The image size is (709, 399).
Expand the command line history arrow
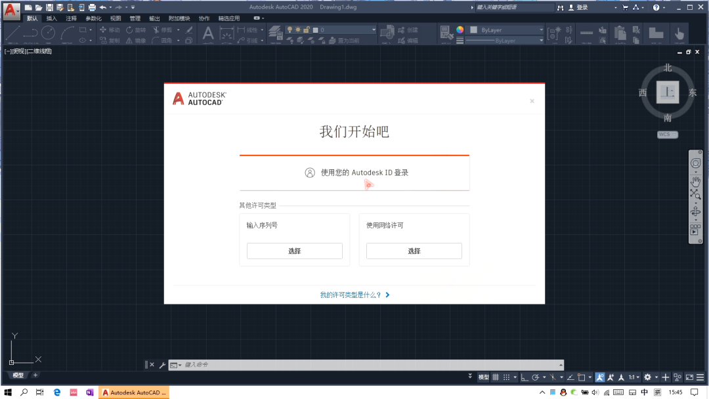[x=561, y=365]
